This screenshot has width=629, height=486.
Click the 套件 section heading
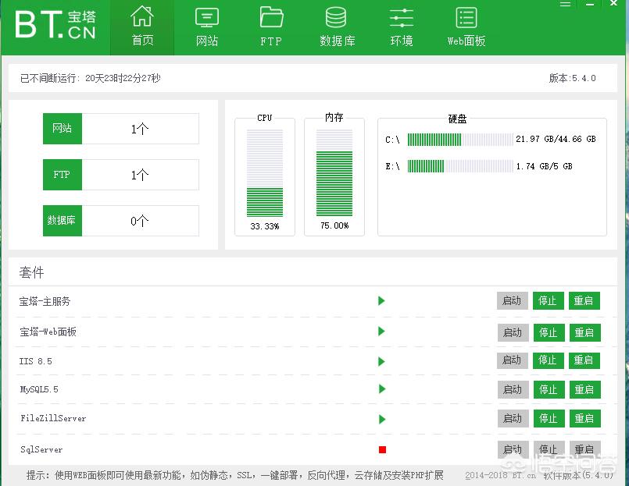[32, 273]
